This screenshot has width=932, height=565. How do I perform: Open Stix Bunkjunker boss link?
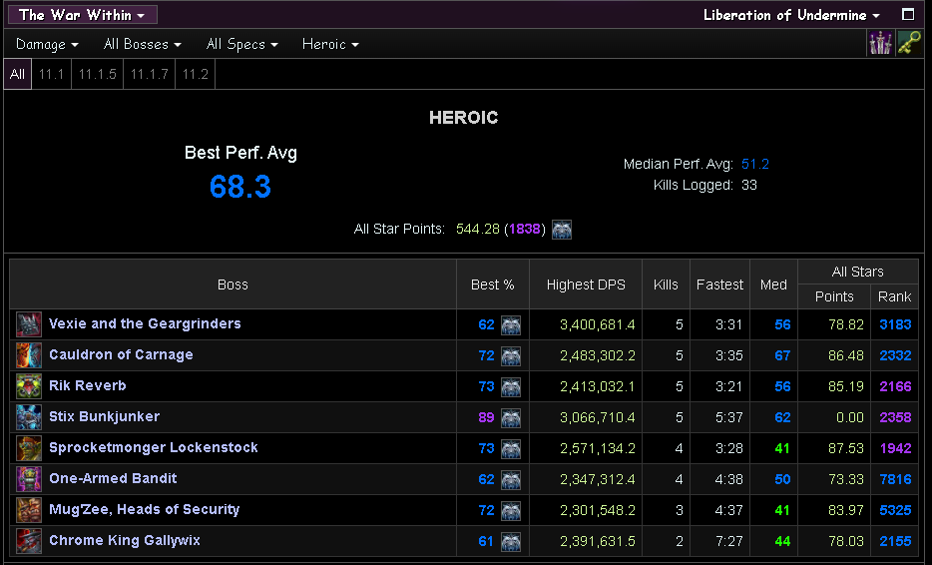(104, 416)
